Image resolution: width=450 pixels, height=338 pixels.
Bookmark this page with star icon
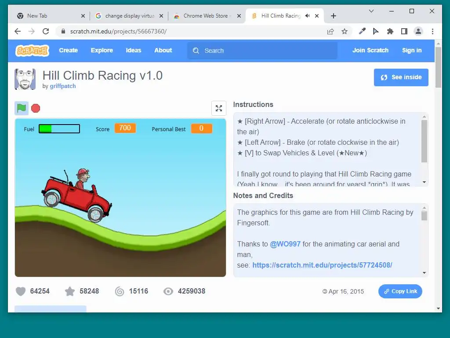pos(345,31)
